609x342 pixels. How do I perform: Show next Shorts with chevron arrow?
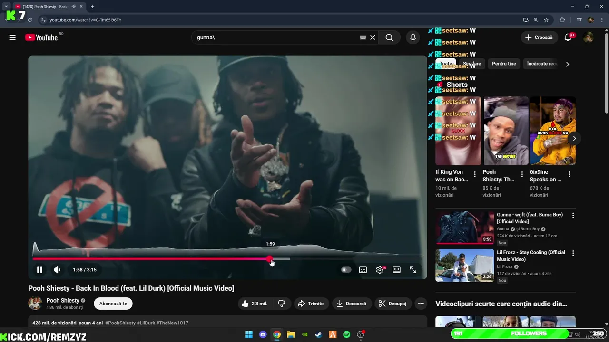pyautogui.click(x=574, y=139)
